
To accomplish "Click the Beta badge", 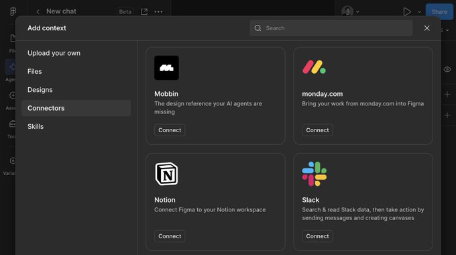I will tap(125, 11).
